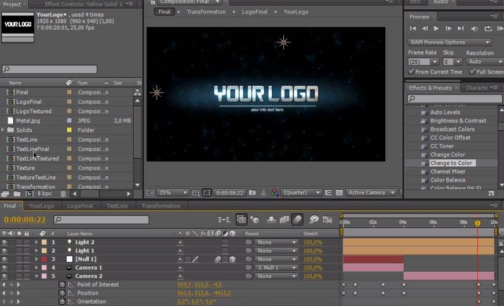The image size is (504, 306).
Task: Open RAM Preview Options dropdown
Action: coord(450,42)
